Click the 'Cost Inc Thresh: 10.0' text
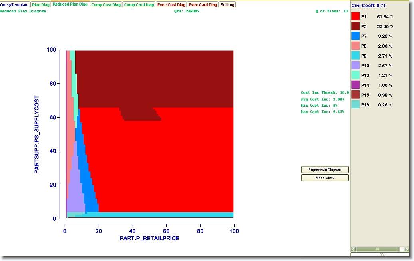Viewport: 414px width, 261px height. pos(325,92)
